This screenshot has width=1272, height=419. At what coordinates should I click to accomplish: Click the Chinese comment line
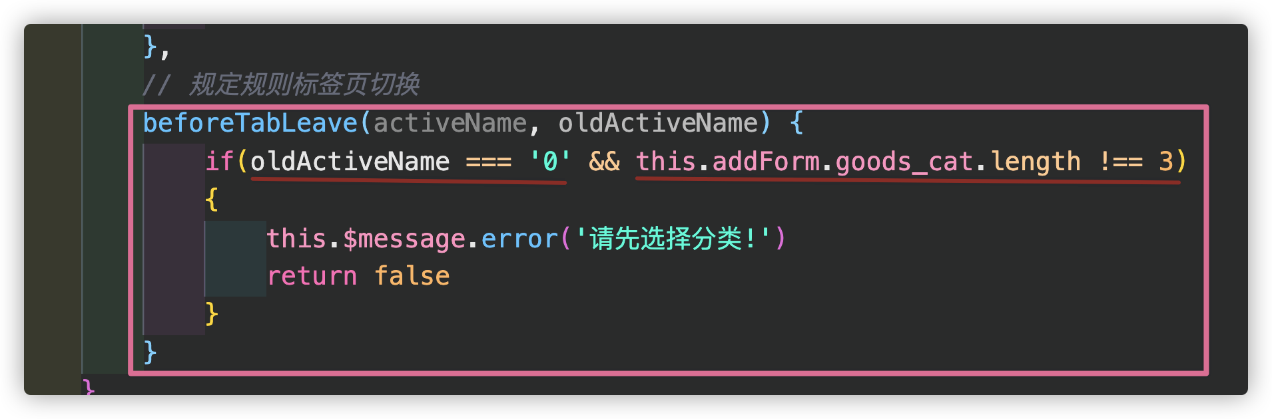(281, 84)
